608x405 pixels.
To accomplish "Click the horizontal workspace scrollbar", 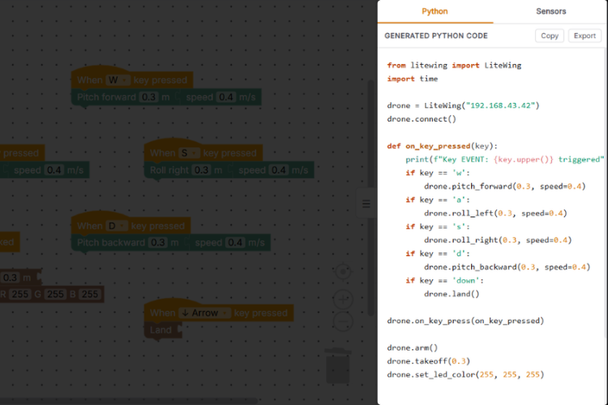I will click(x=129, y=400).
